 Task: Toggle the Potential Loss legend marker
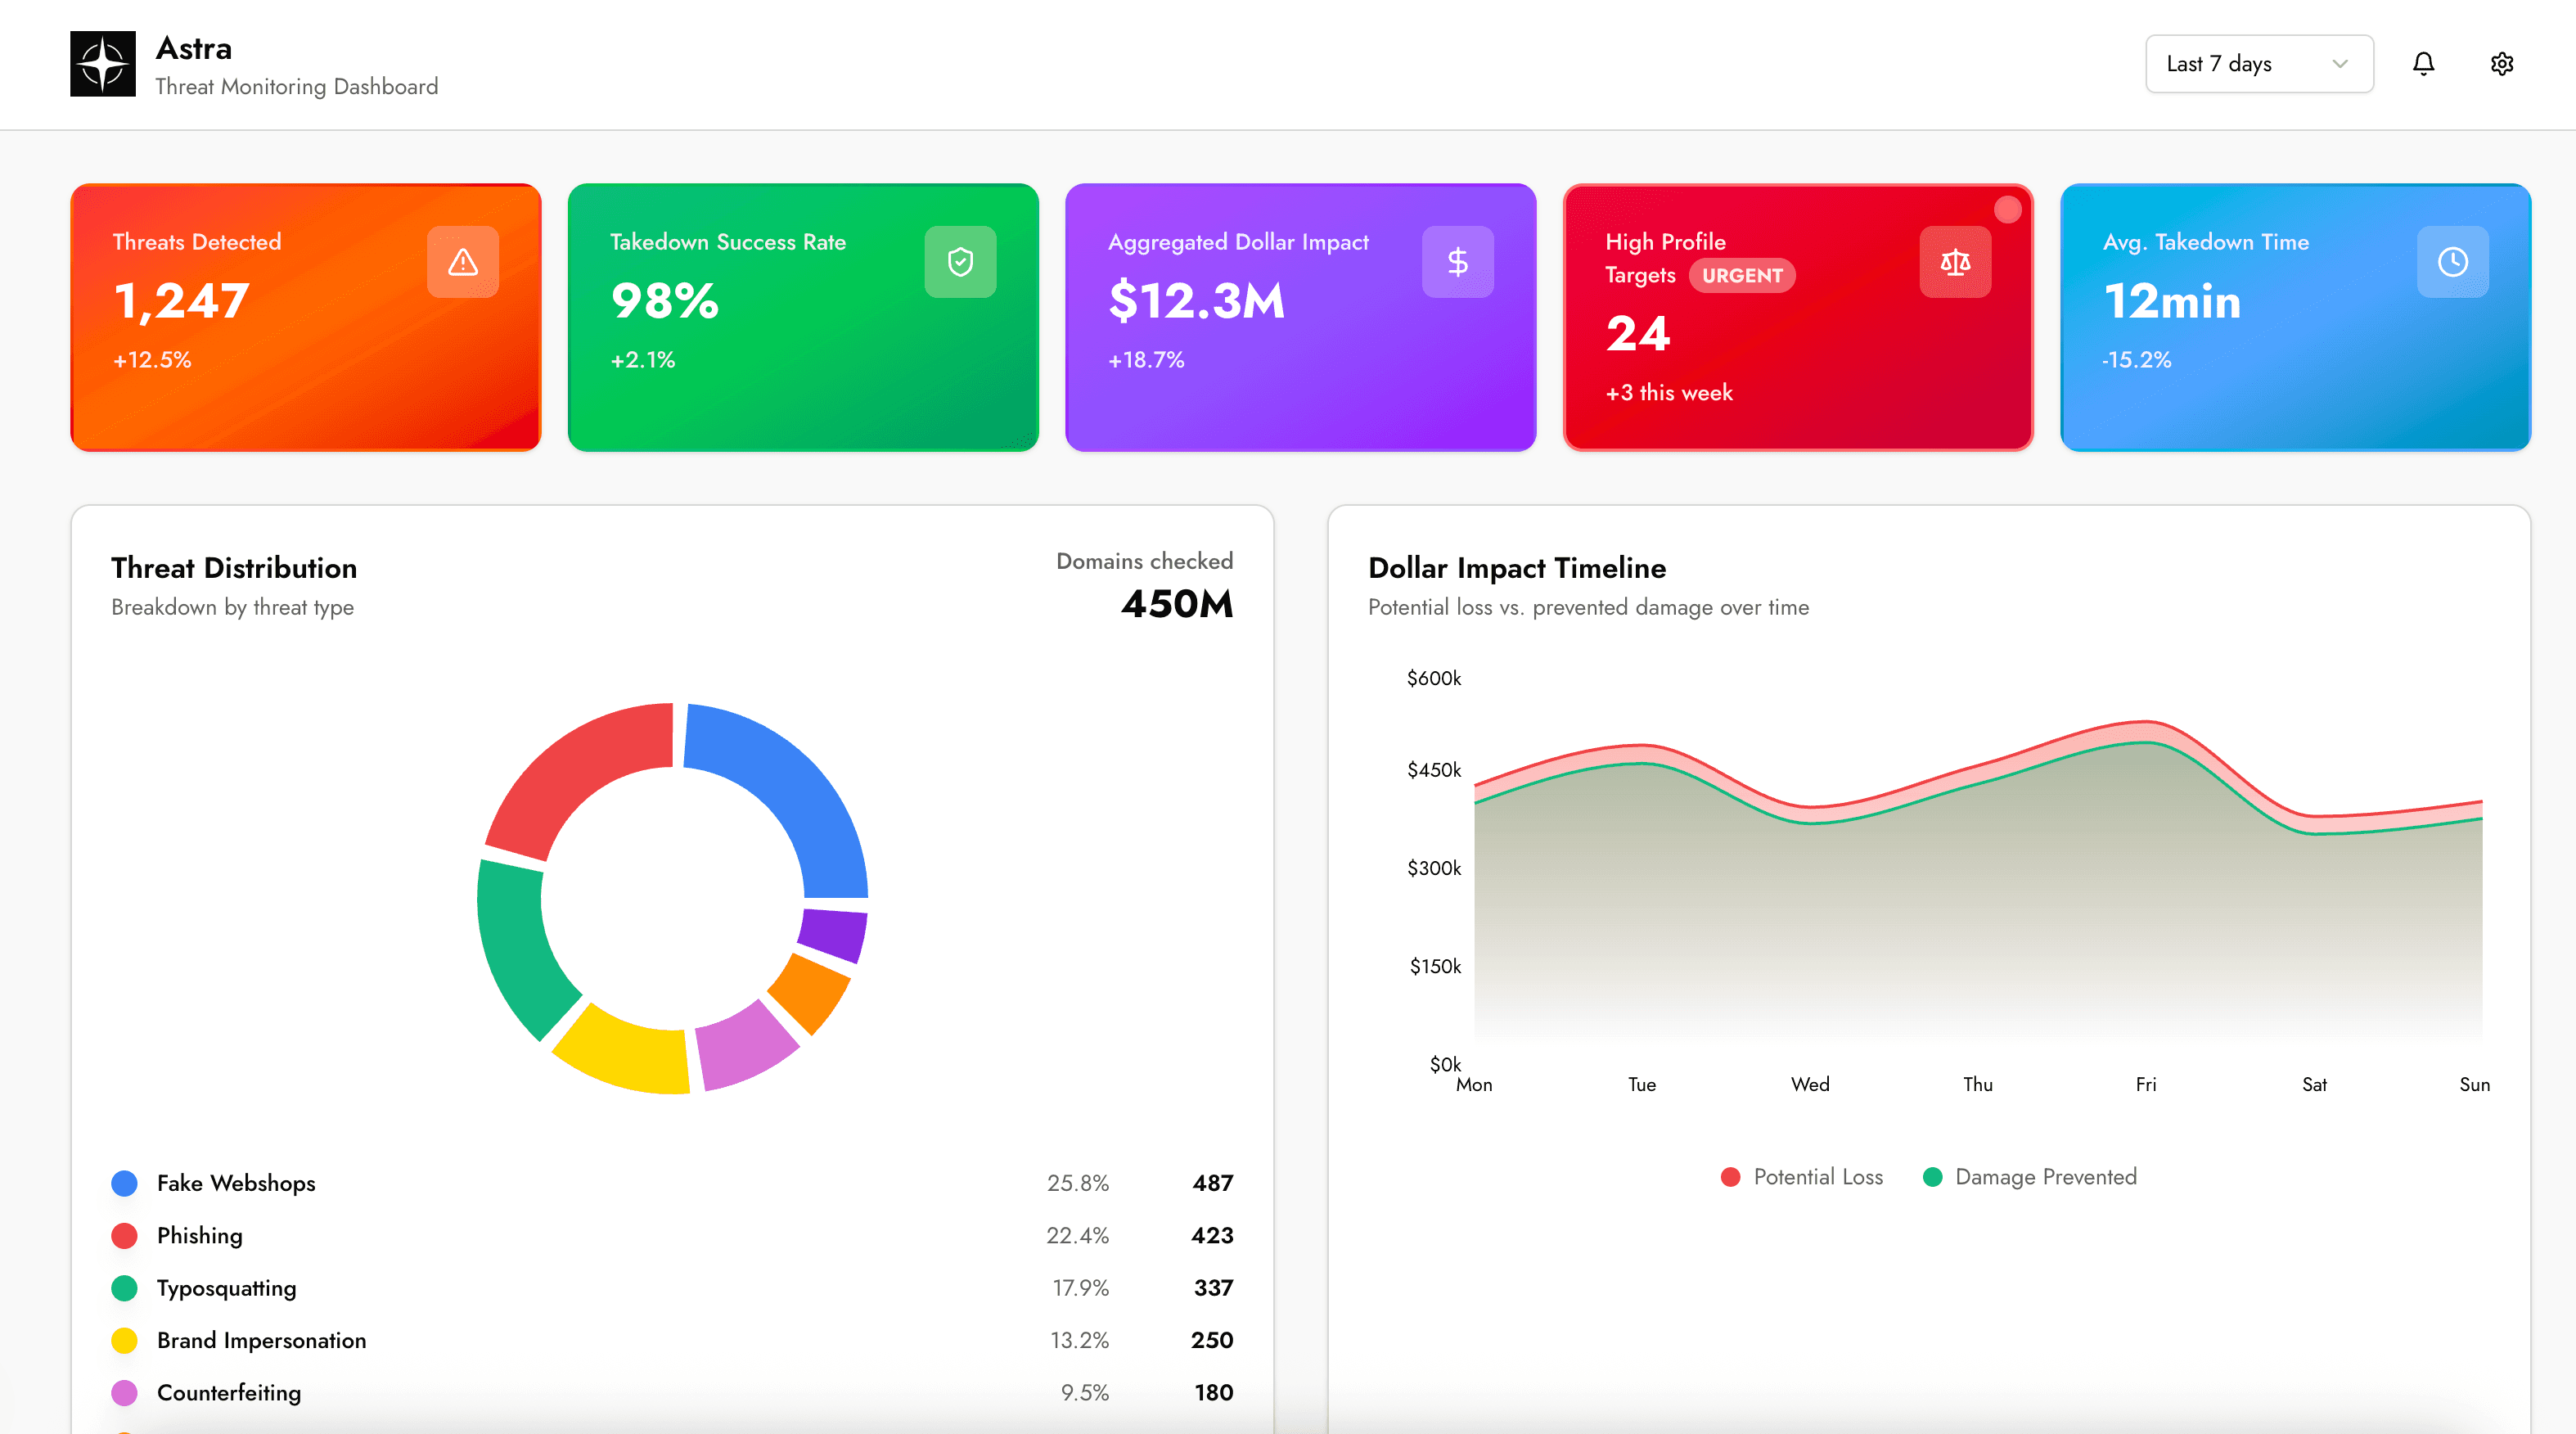pos(1731,1177)
